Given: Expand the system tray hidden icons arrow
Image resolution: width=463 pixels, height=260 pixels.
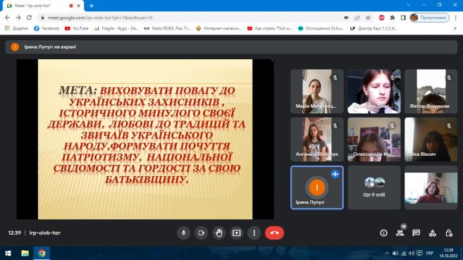Looking at the screenshot, I should click(x=386, y=253).
